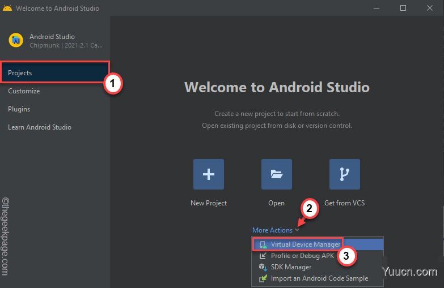The width and height of the screenshot is (444, 288).
Task: Pick Import an Android Code Sample
Action: 318,278
